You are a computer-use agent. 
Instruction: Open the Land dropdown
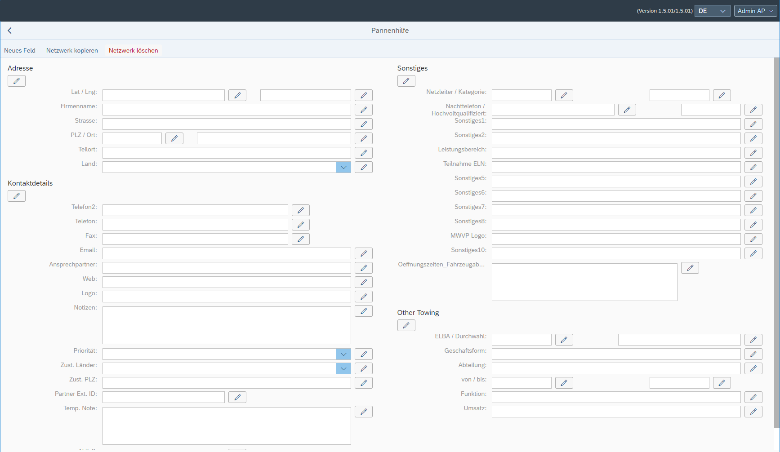pos(343,167)
